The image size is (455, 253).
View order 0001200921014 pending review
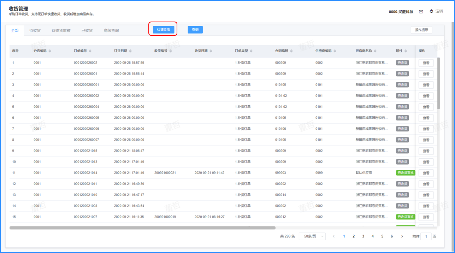[x=426, y=173]
